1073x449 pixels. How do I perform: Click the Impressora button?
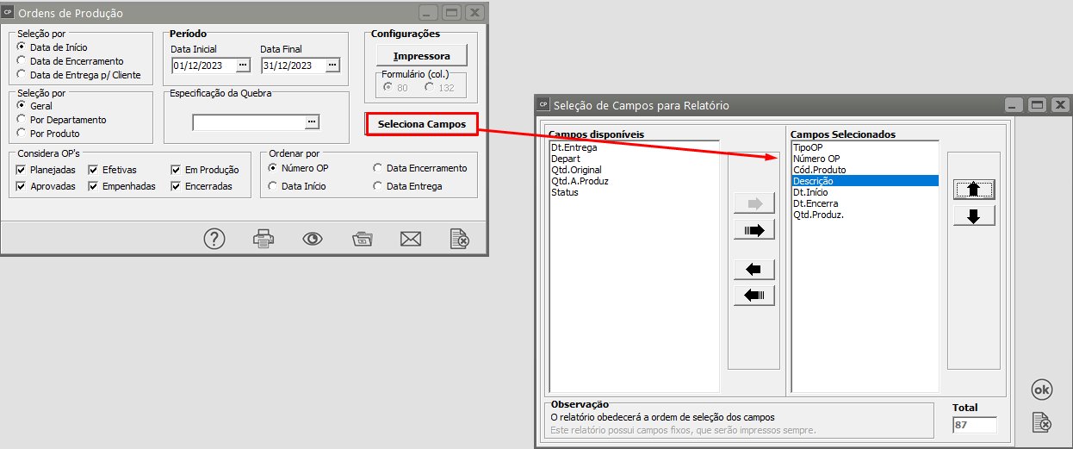[x=421, y=56]
